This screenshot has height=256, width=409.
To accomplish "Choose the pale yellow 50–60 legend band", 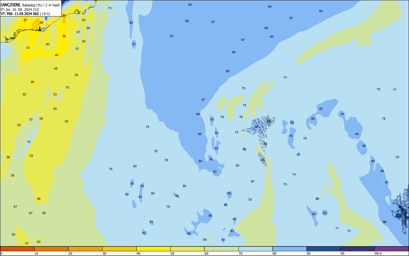I will pos(187,249).
